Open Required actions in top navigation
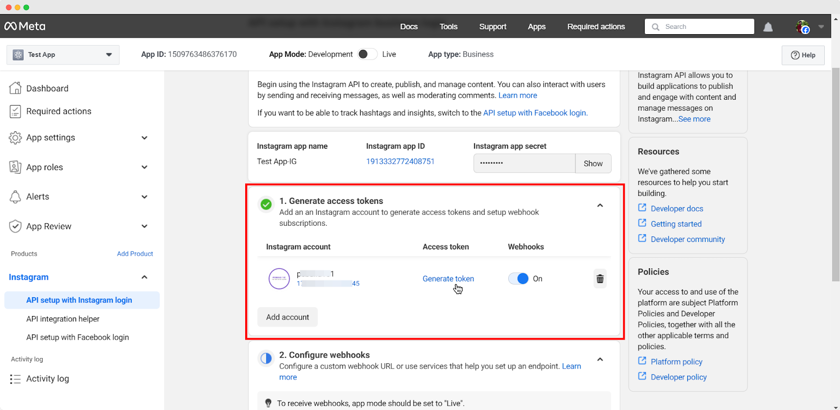This screenshot has height=410, width=840. click(x=596, y=27)
